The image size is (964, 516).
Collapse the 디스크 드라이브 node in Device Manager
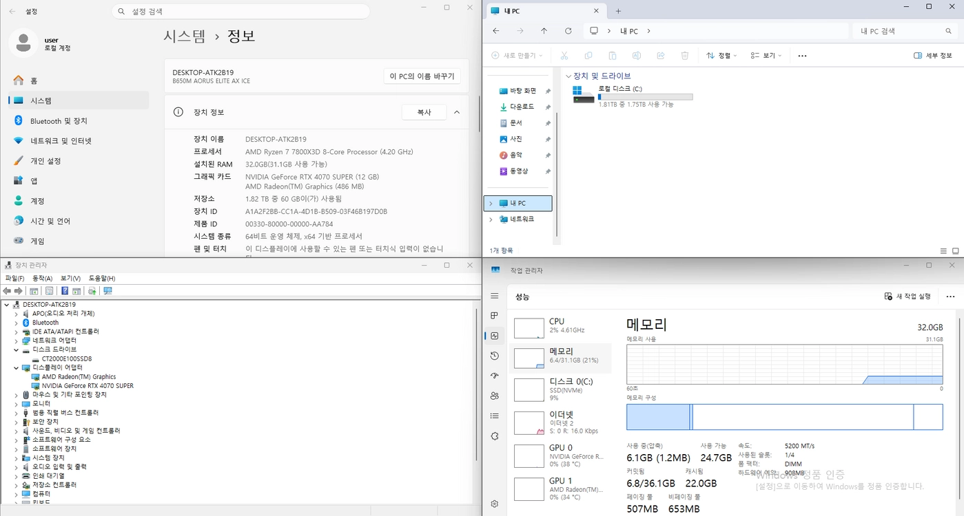pyautogui.click(x=17, y=350)
